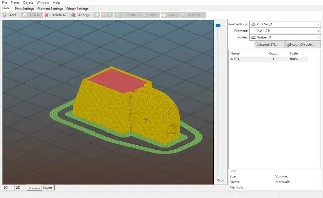This screenshot has width=323, height=198.
Task: Click the blue layer slider handle
Action: 218,25
